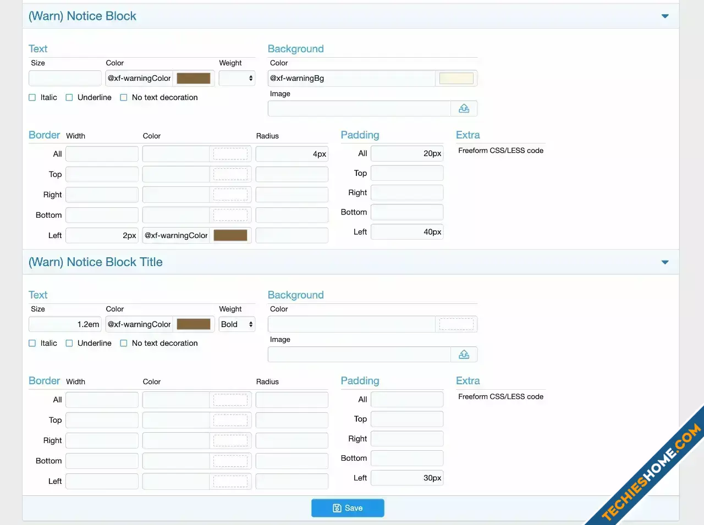Focus Notice Block text Size field
The width and height of the screenshot is (704, 525).
click(65, 78)
